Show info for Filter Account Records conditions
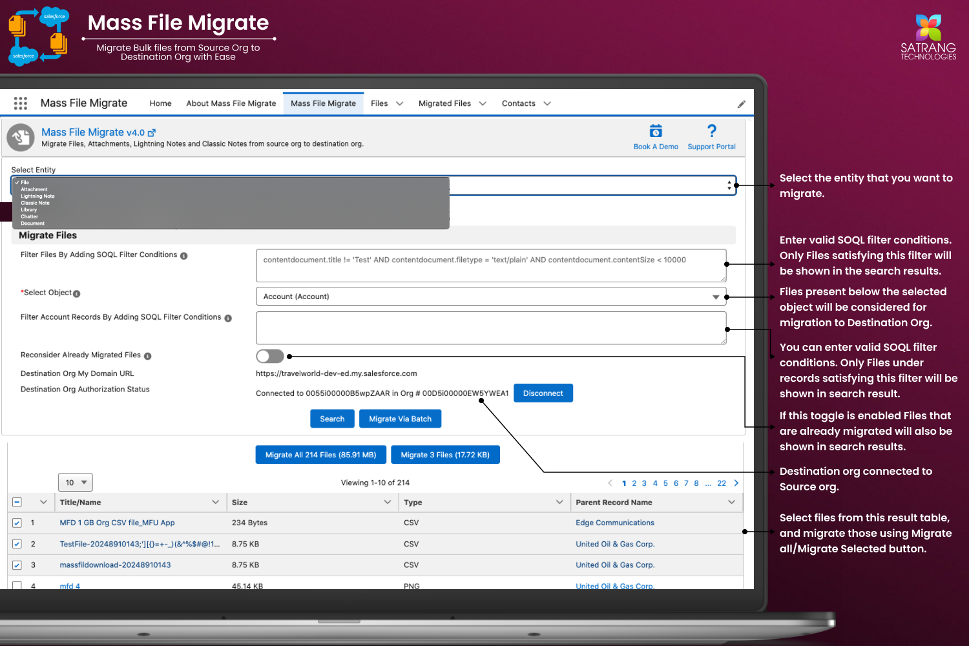This screenshot has width=969, height=646. click(228, 318)
